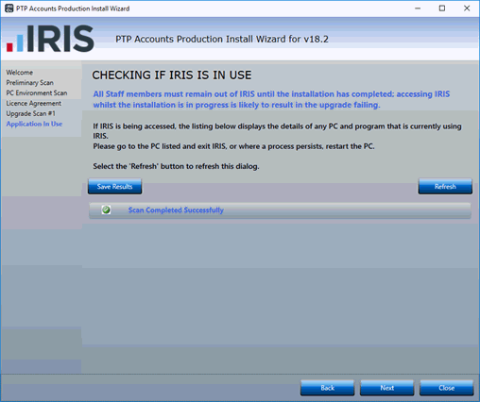
Task: Open PC Environment Scan step
Action: [37, 93]
